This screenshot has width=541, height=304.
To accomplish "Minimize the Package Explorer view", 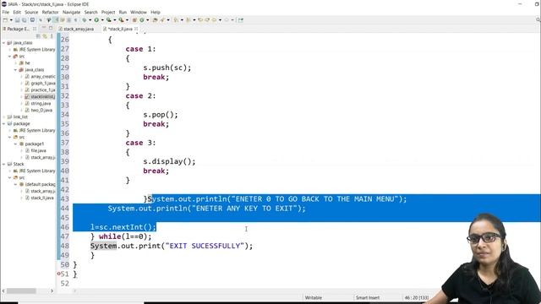I will pyautogui.click(x=44, y=28).
